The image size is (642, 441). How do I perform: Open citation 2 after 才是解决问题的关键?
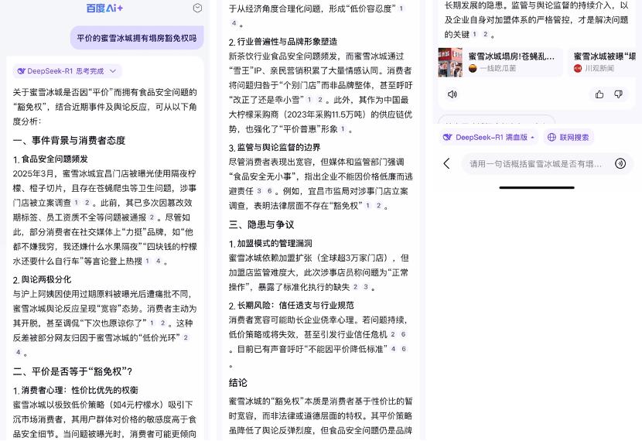pos(485,34)
